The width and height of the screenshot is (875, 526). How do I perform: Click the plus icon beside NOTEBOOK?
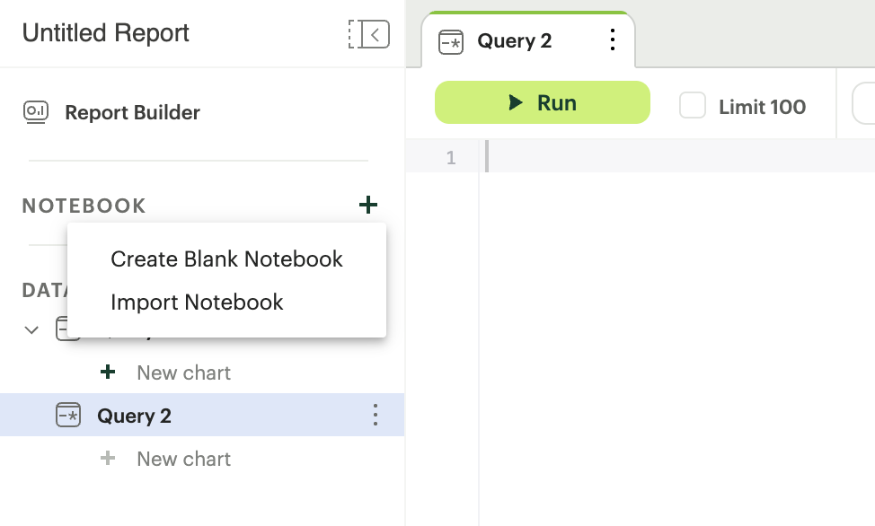367,206
